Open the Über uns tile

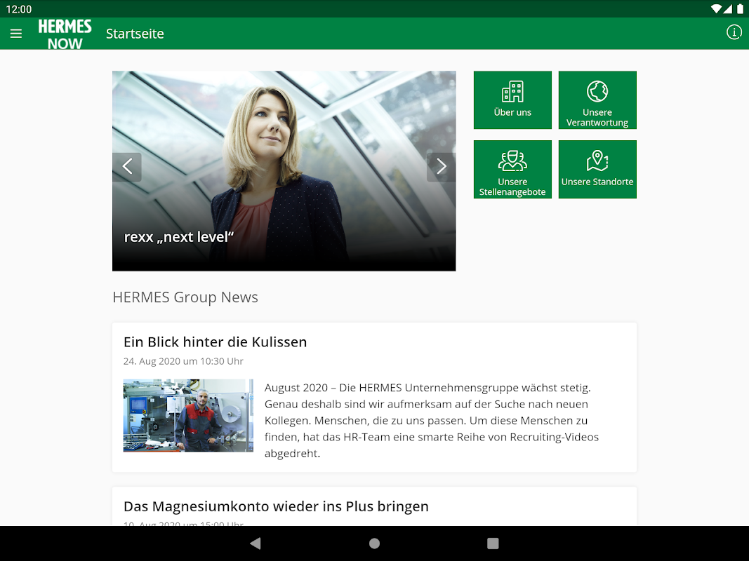click(x=512, y=100)
